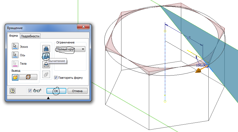The height and width of the screenshot is (132, 238).
Task: Close the Вращение dialog window
Action: click(x=83, y=27)
